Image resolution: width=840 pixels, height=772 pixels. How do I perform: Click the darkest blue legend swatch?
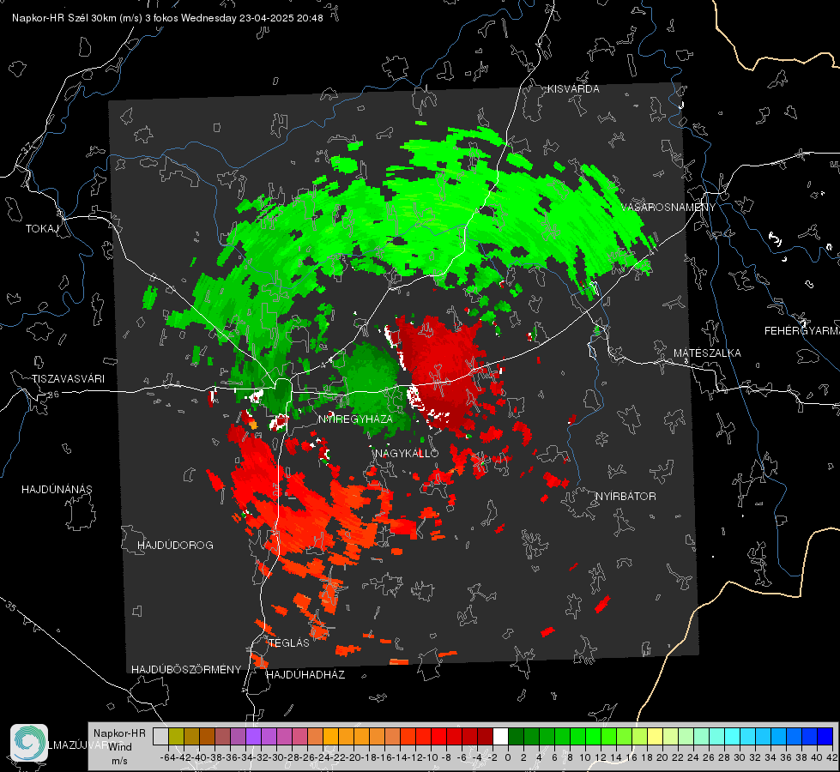825,736
